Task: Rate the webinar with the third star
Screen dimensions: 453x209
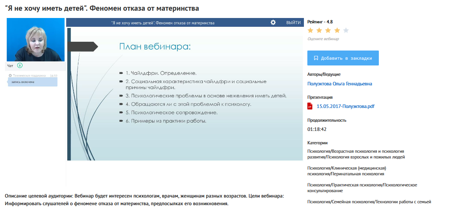Action: click(328, 31)
